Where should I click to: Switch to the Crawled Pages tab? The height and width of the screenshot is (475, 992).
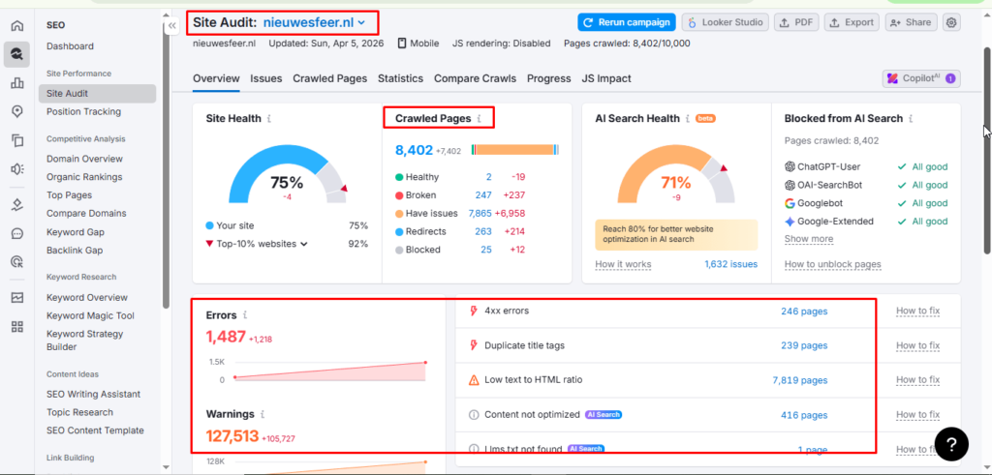pyautogui.click(x=329, y=79)
